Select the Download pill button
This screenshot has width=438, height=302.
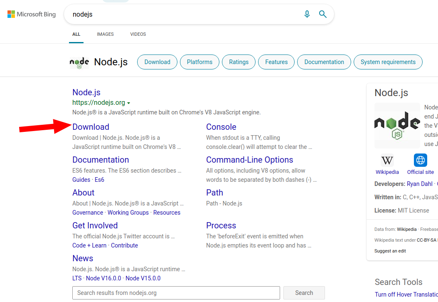coord(157,62)
